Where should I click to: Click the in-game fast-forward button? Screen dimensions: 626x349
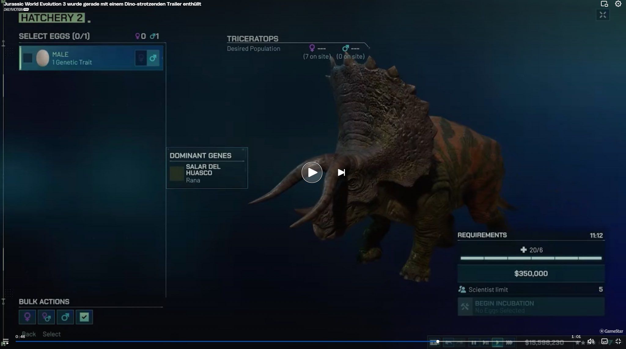tap(509, 343)
